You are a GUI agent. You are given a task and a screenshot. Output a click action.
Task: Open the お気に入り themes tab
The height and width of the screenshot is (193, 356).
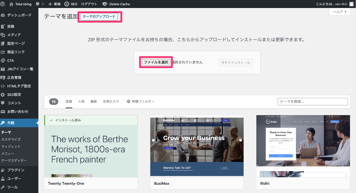coord(111,101)
